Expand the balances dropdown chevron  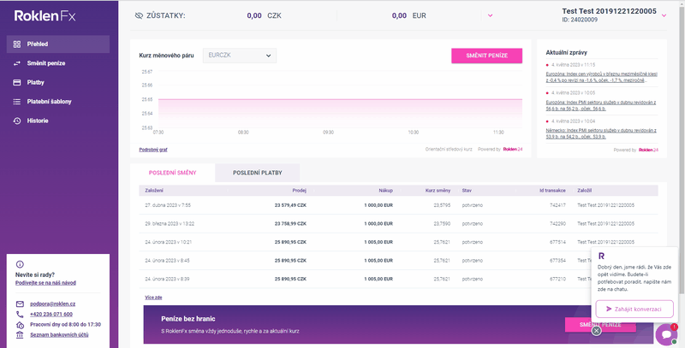coord(490,15)
